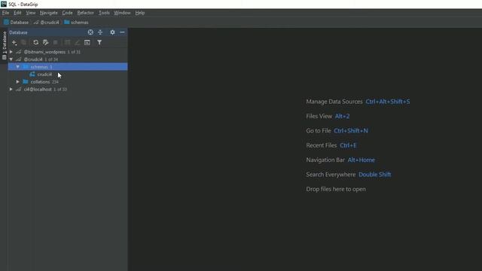Open the Edit menu

click(17, 13)
